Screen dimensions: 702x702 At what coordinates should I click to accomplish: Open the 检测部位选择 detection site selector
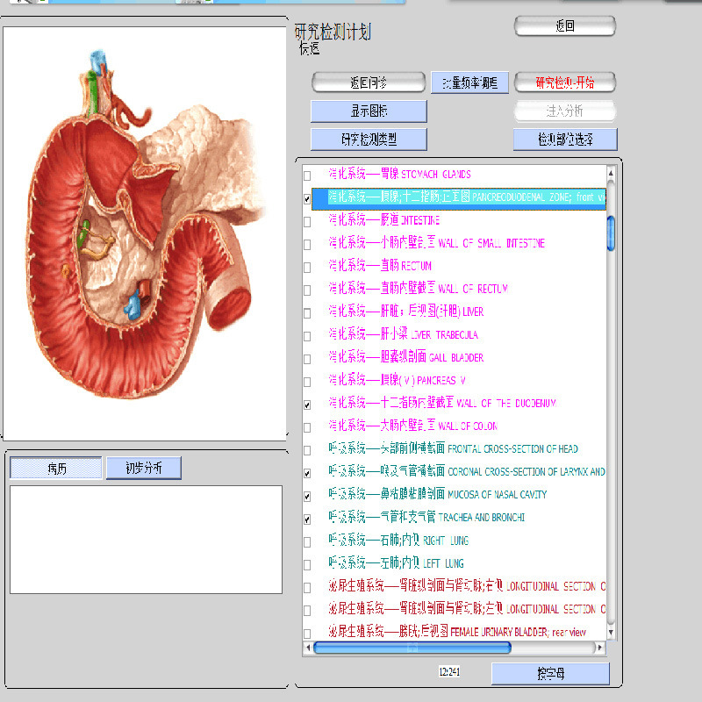[565, 140]
